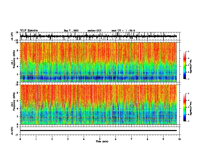Click time-axis tick label '0'
The width and height of the screenshot is (202, 156).
pos(20,139)
